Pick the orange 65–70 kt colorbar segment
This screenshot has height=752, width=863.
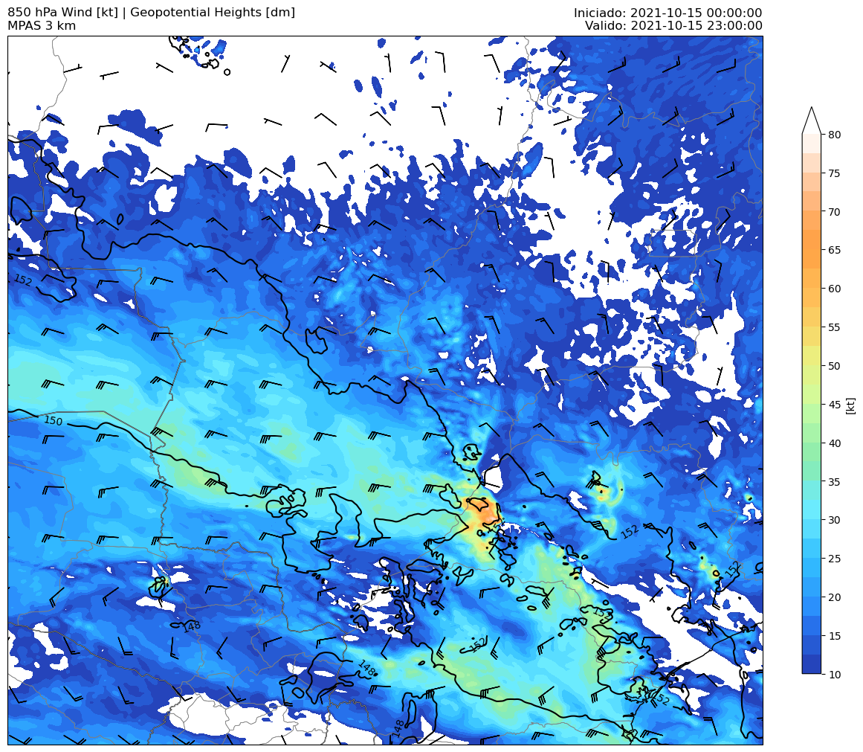point(811,231)
